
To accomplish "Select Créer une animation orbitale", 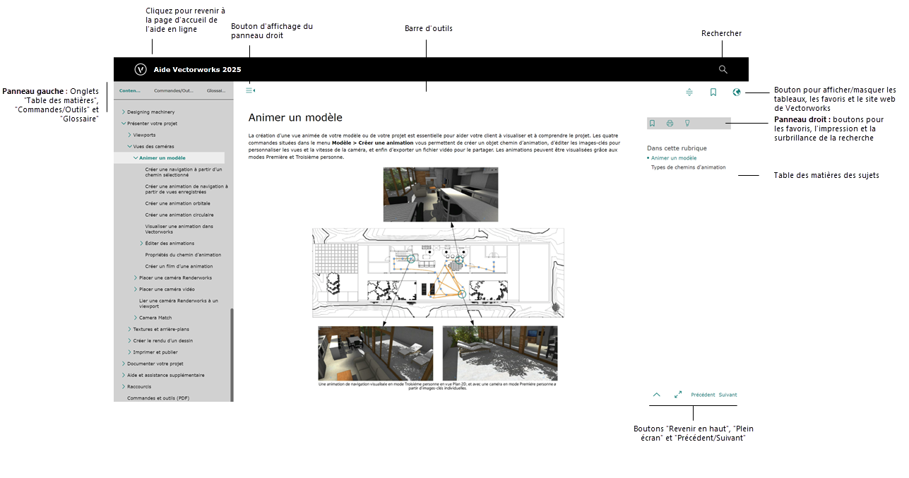I will [178, 203].
